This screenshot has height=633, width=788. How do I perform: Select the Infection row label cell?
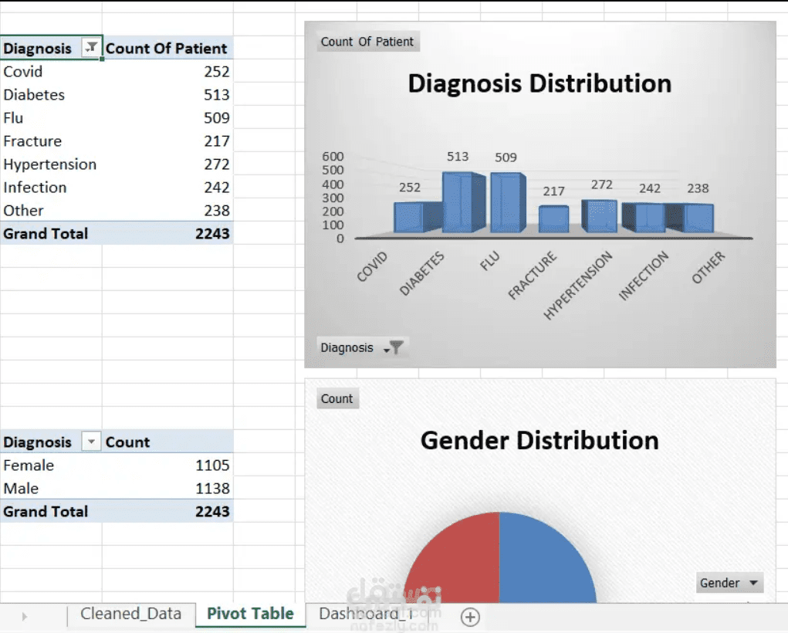coord(51,187)
